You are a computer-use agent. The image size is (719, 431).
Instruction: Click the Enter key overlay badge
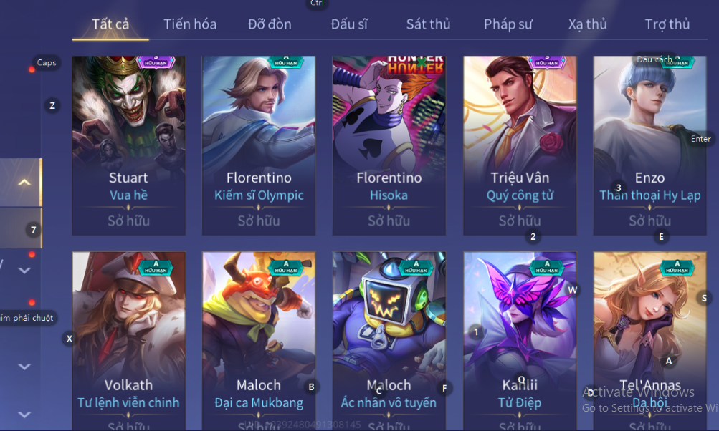700,139
